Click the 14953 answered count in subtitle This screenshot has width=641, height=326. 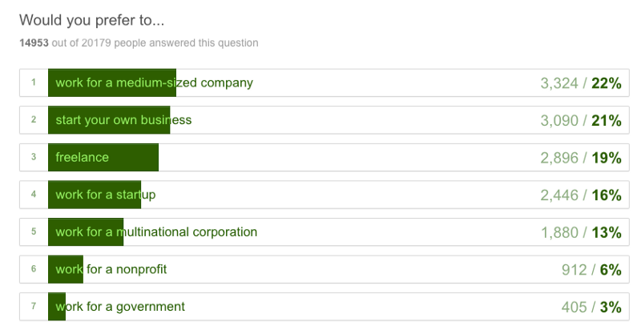pos(34,42)
